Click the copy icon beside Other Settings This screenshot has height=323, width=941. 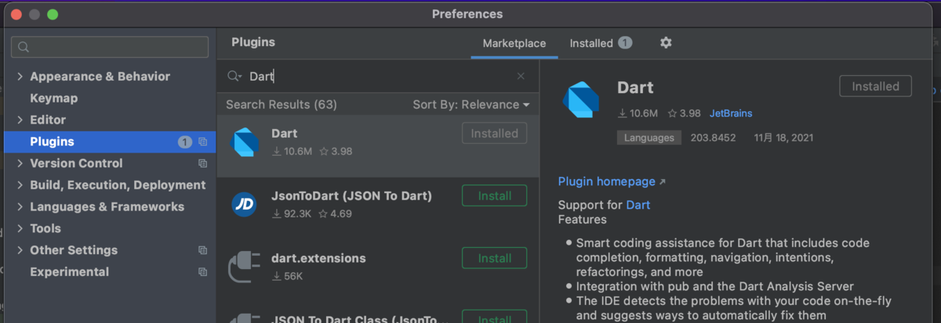pos(202,250)
